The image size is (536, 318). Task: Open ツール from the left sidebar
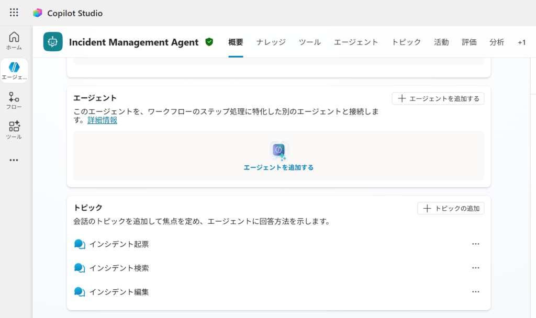[x=14, y=130]
